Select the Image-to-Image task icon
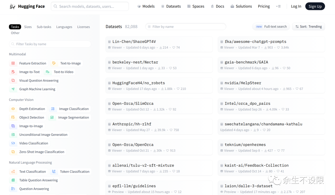335x195 pixels. tap(13, 126)
